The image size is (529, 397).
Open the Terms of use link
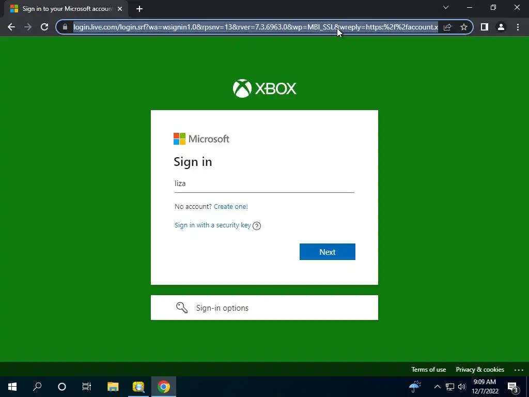(428, 370)
